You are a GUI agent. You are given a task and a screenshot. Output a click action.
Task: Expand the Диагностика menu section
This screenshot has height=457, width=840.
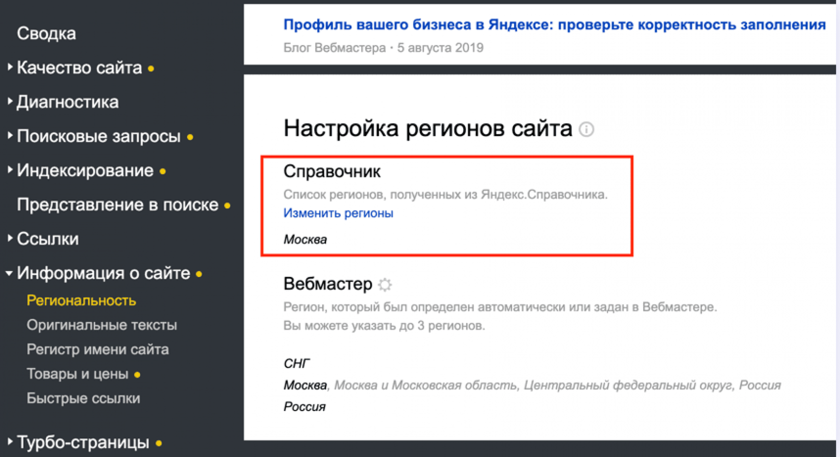pos(67,102)
